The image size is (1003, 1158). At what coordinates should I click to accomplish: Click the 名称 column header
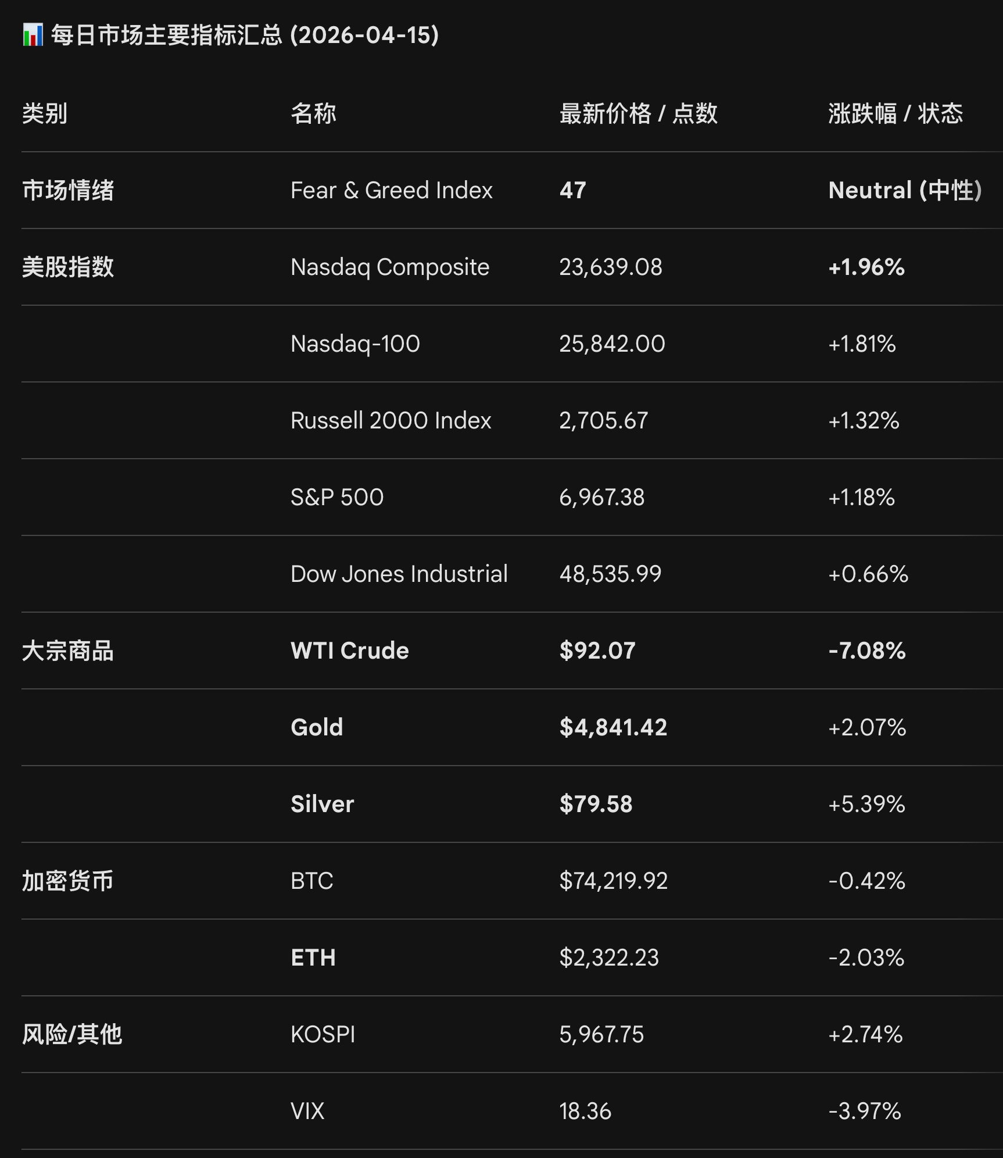point(314,113)
